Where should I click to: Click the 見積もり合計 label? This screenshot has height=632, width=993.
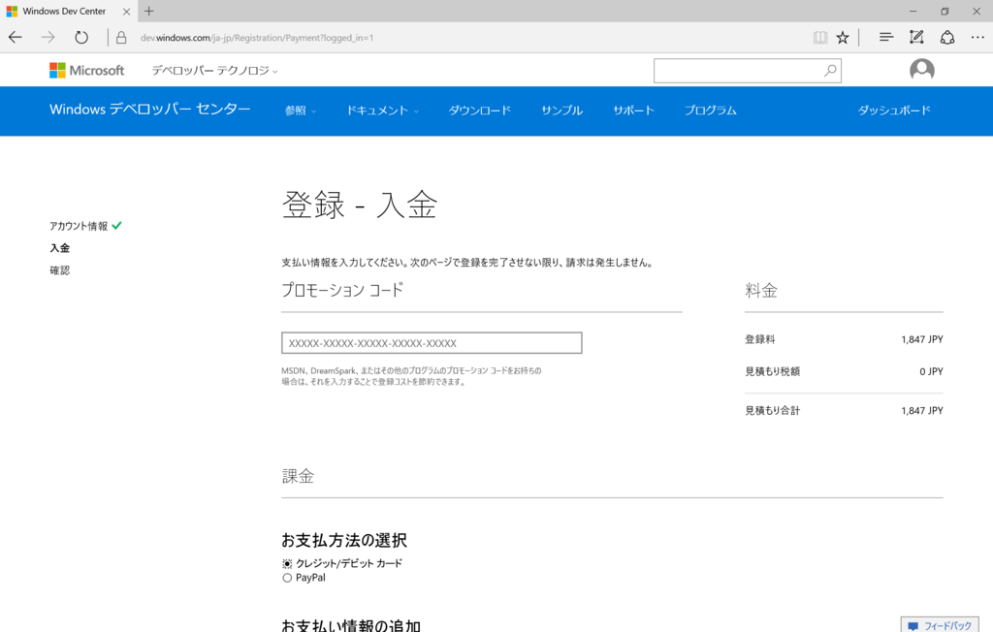coord(772,410)
